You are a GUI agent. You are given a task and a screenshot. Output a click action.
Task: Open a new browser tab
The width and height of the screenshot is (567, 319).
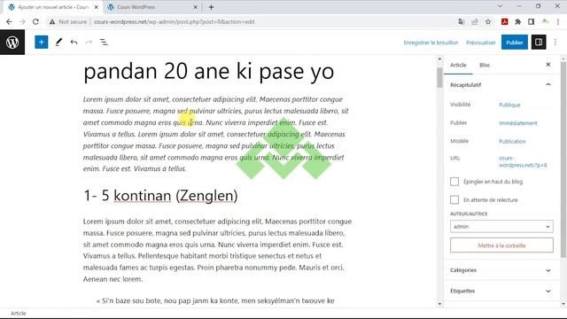[x=211, y=7]
